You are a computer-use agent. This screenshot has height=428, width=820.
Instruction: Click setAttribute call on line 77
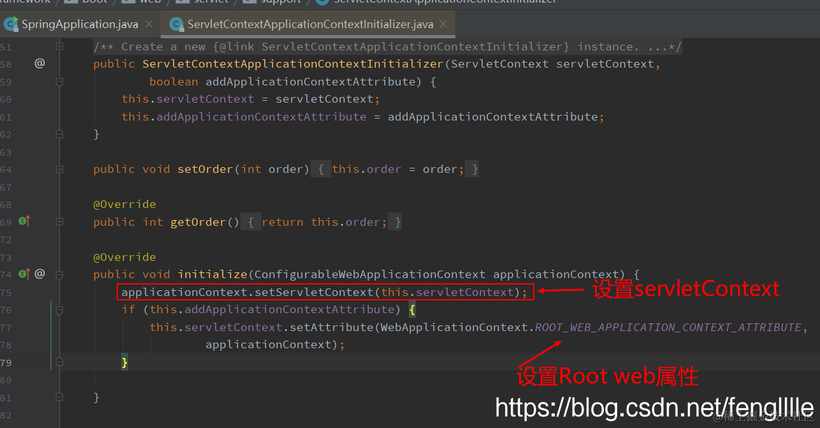click(x=332, y=327)
